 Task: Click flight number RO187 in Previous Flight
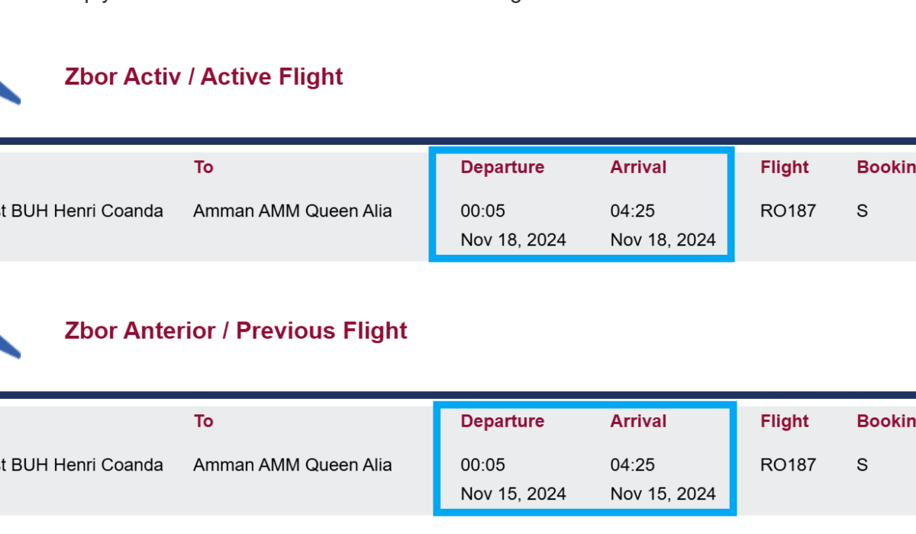[x=788, y=465]
